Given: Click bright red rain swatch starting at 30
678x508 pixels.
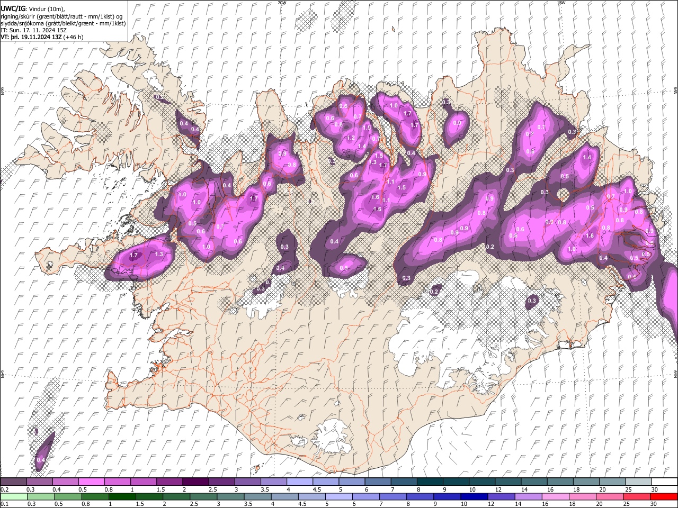Looking at the screenshot, I should click(664, 497).
